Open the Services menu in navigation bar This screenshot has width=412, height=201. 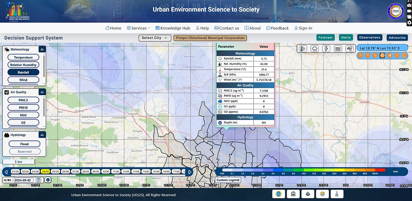point(138,28)
